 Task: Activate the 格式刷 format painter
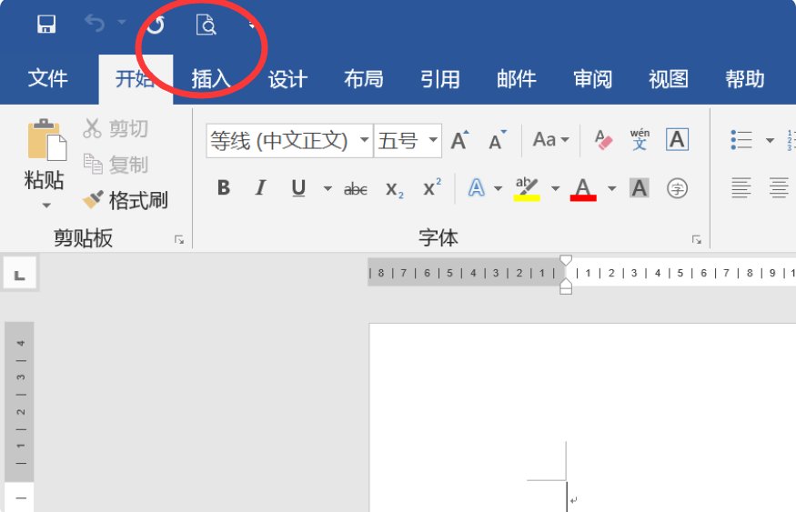point(125,200)
